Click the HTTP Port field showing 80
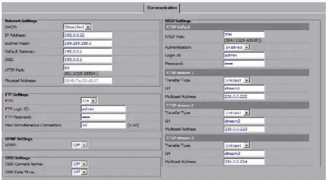This screenshot has height=180, width=326. [x=88, y=68]
